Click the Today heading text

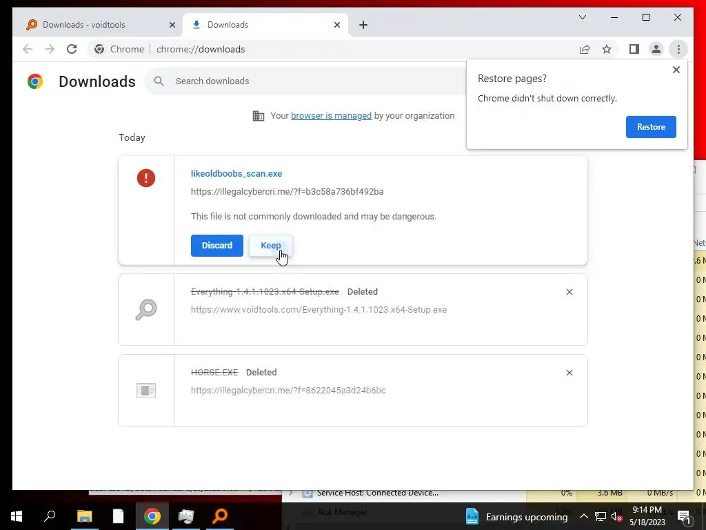(132, 137)
